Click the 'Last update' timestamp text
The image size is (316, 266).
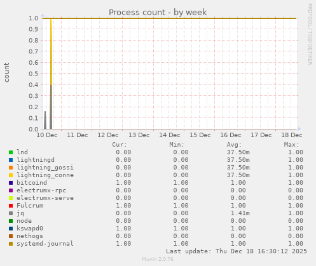237,251
